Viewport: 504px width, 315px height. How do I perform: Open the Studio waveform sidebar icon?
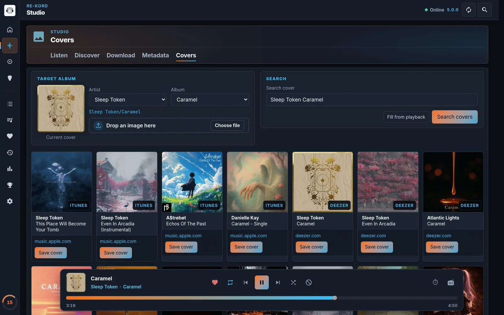tap(10, 46)
